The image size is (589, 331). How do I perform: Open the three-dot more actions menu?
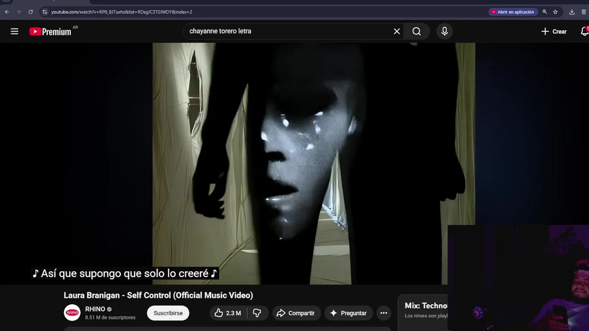(x=384, y=313)
